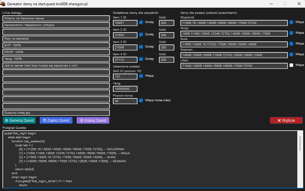
Task: Click the Kopiuj Quest copy button
Action: click(x=93, y=120)
